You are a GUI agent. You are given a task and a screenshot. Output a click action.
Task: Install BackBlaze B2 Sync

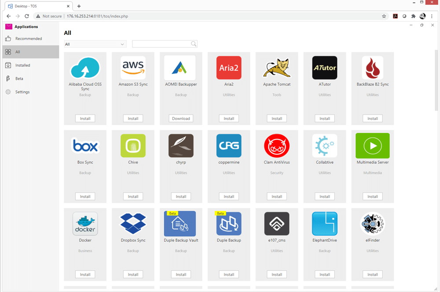(x=373, y=118)
